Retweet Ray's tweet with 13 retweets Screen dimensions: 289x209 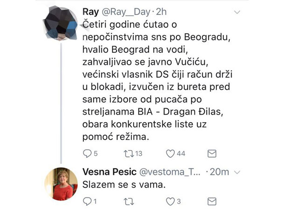tap(128, 153)
